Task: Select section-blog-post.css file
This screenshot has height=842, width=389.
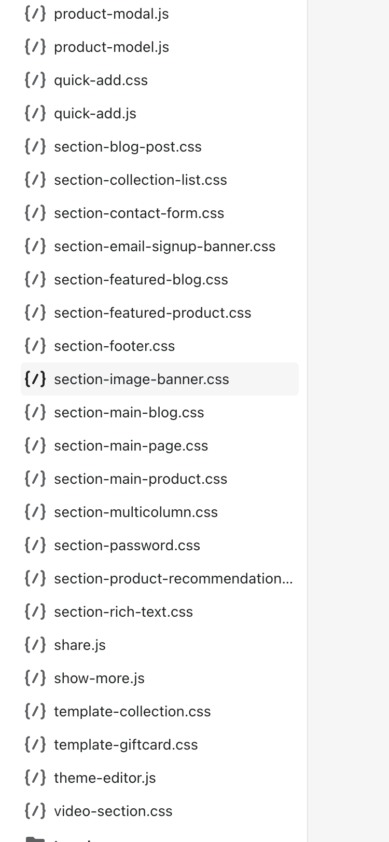Action: click(x=128, y=147)
